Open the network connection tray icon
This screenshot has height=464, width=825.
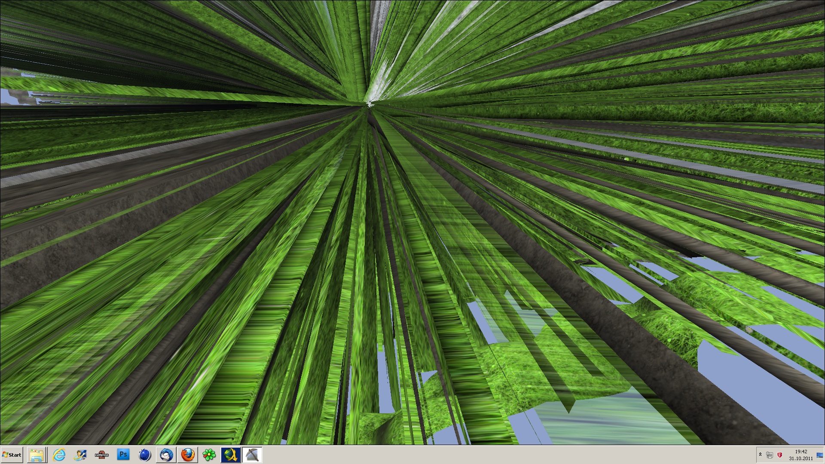(x=770, y=455)
